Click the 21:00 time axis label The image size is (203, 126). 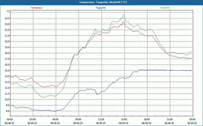[170, 119]
